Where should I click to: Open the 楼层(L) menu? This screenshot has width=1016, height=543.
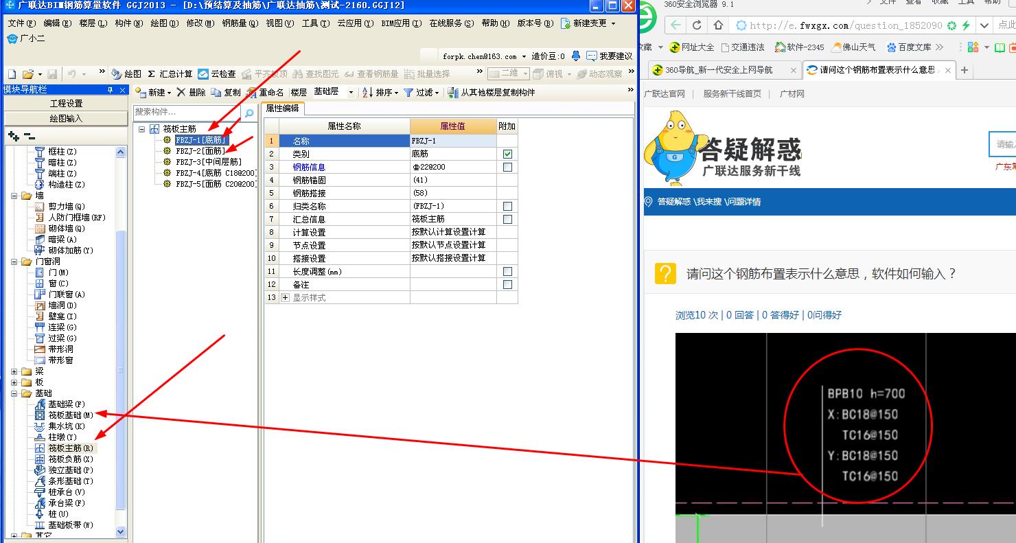pos(93,23)
